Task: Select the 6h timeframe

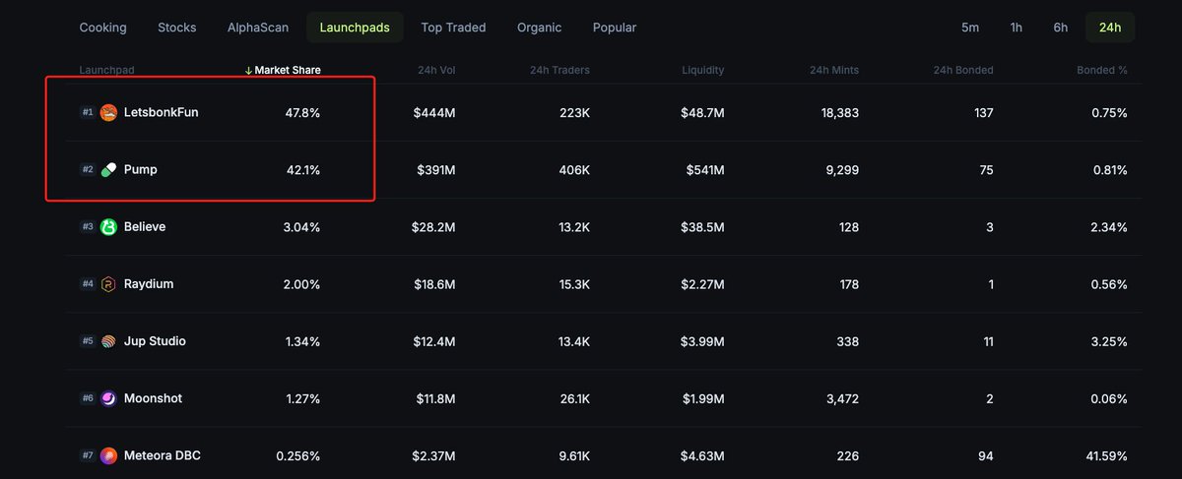Action: tap(1061, 28)
